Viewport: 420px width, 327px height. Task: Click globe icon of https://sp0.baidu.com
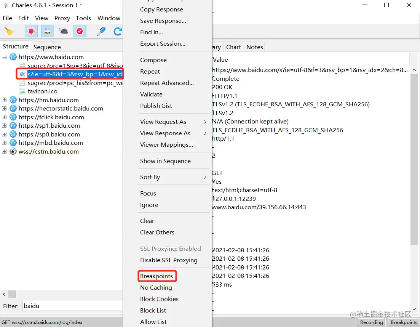(x=13, y=134)
